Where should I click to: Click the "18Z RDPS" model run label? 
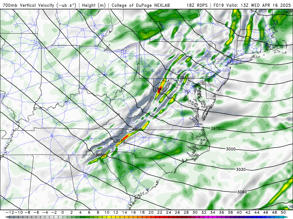(197, 5)
